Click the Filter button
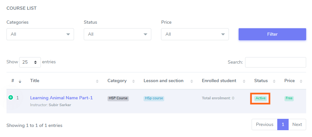 point(272,34)
